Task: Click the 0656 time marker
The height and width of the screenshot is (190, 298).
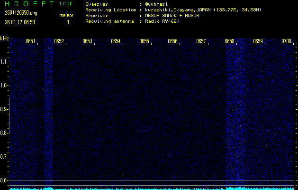Action: click(x=172, y=41)
